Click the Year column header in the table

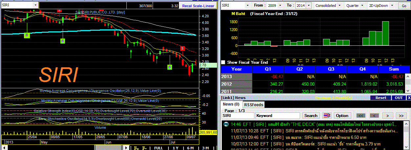[x=236, y=69]
